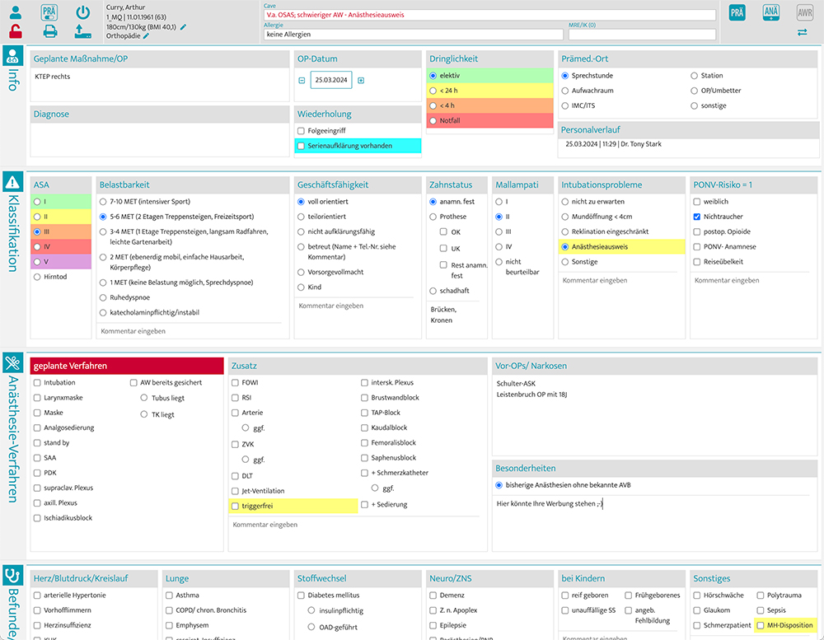Viewport: 824px width, 640px height.
Task: Tick the MH-Disposition checkbox
Action: click(760, 625)
